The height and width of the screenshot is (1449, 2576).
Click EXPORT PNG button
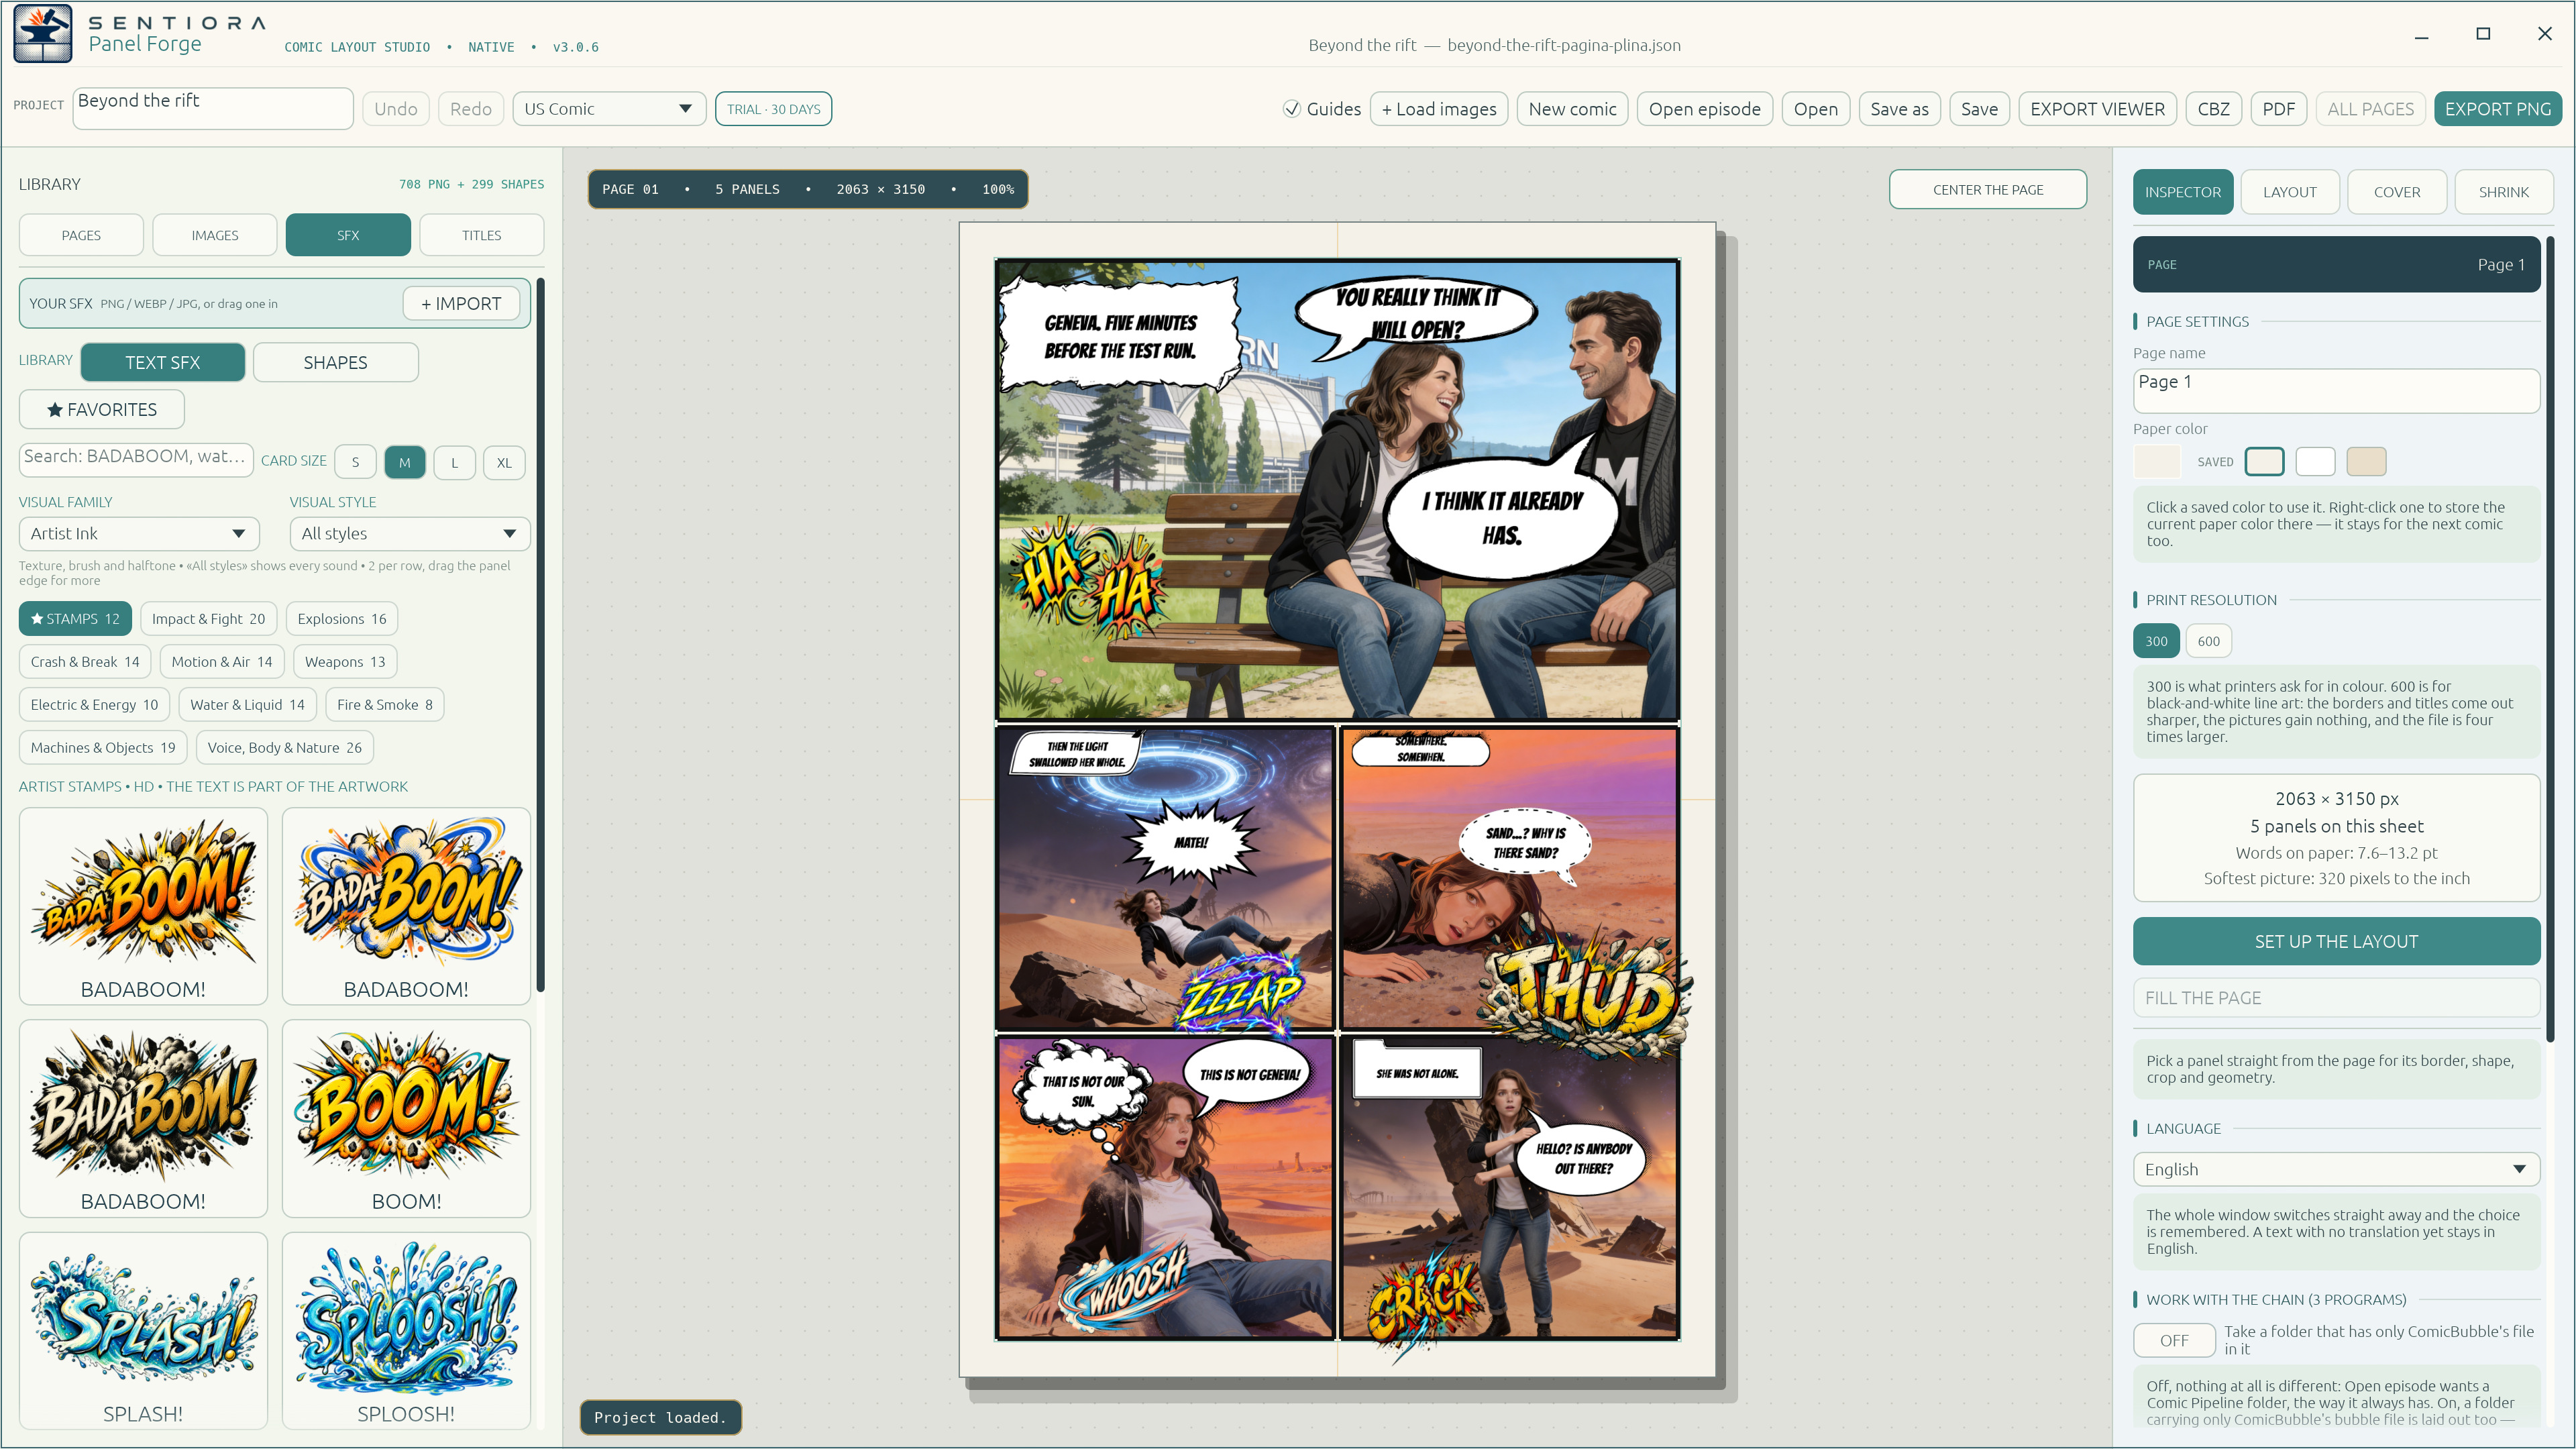pos(2497,109)
